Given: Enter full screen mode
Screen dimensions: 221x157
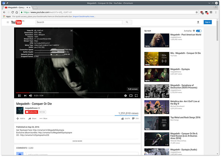Looking at the screenshot, I should coord(136,95).
